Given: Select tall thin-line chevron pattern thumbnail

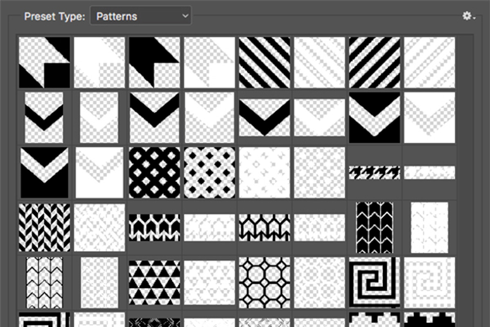Looking at the screenshot, I should (45, 283).
